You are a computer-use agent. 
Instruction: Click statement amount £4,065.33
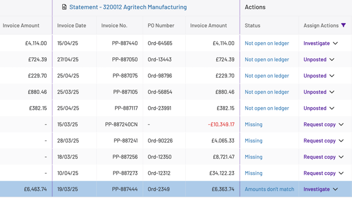[x=223, y=140]
